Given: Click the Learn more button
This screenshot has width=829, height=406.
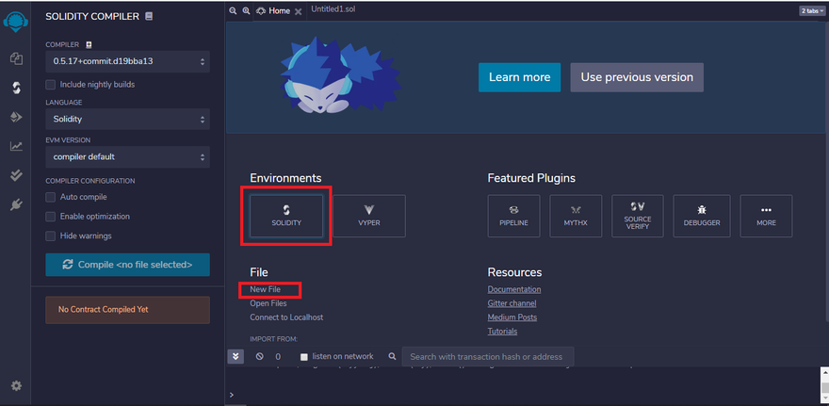Looking at the screenshot, I should pos(519,77).
